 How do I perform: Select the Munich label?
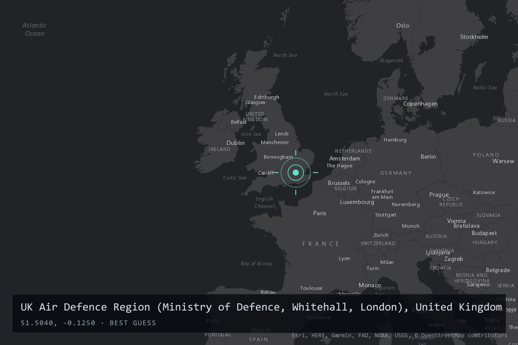click(411, 226)
